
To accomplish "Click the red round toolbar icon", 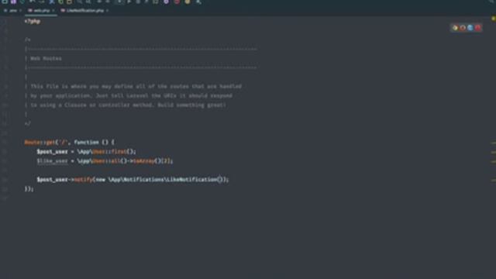I will click(x=177, y=2).
